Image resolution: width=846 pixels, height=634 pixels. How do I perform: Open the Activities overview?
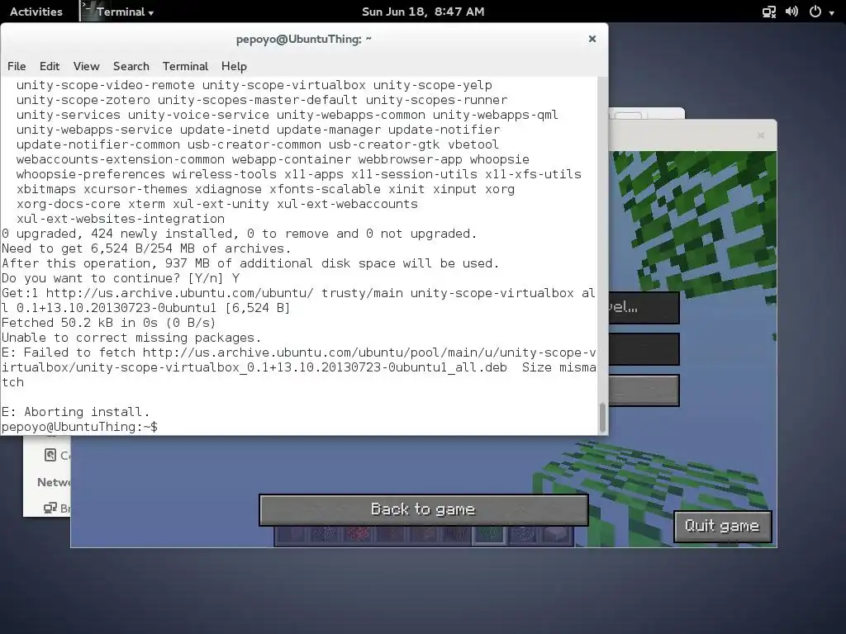[36, 12]
